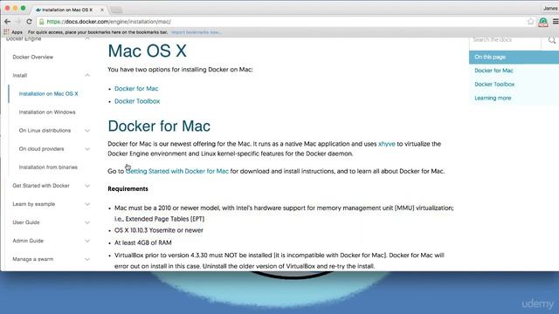Open Chrome hamburger menu
Image resolution: width=559 pixels, height=314 pixels.
point(556,22)
